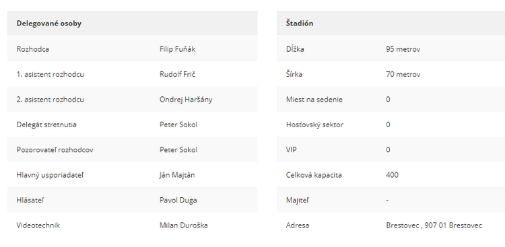
Task: Click announcer name Pavol Duga
Action: (178, 200)
